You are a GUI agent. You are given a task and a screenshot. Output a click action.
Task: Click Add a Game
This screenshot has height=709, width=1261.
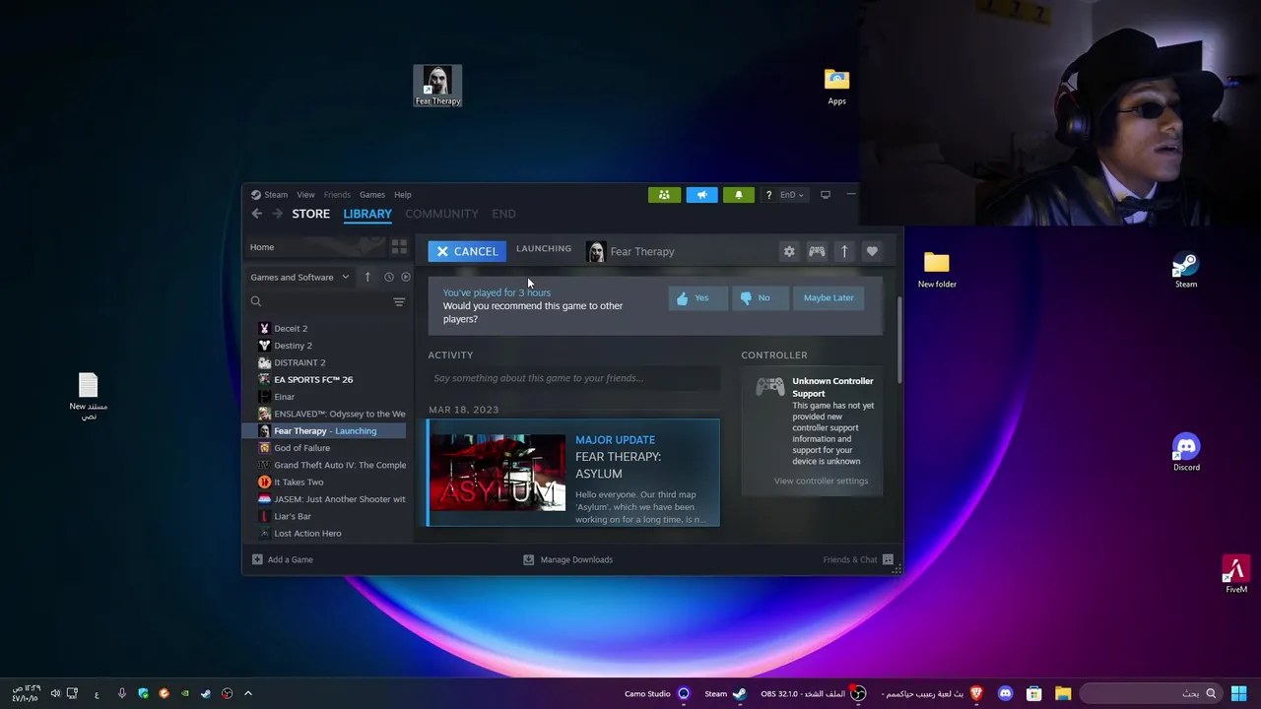283,560
